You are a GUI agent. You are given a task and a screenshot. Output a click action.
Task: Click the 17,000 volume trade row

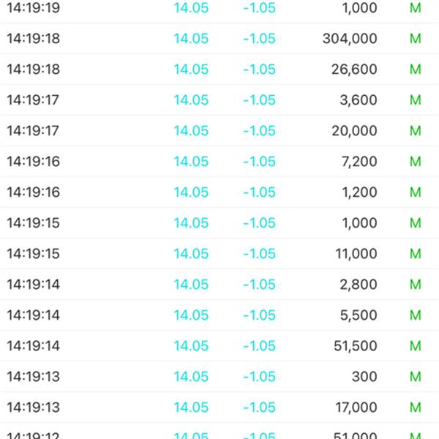point(219,408)
